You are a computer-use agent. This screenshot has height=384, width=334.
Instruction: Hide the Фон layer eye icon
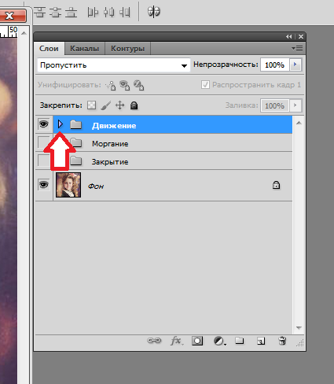point(44,185)
